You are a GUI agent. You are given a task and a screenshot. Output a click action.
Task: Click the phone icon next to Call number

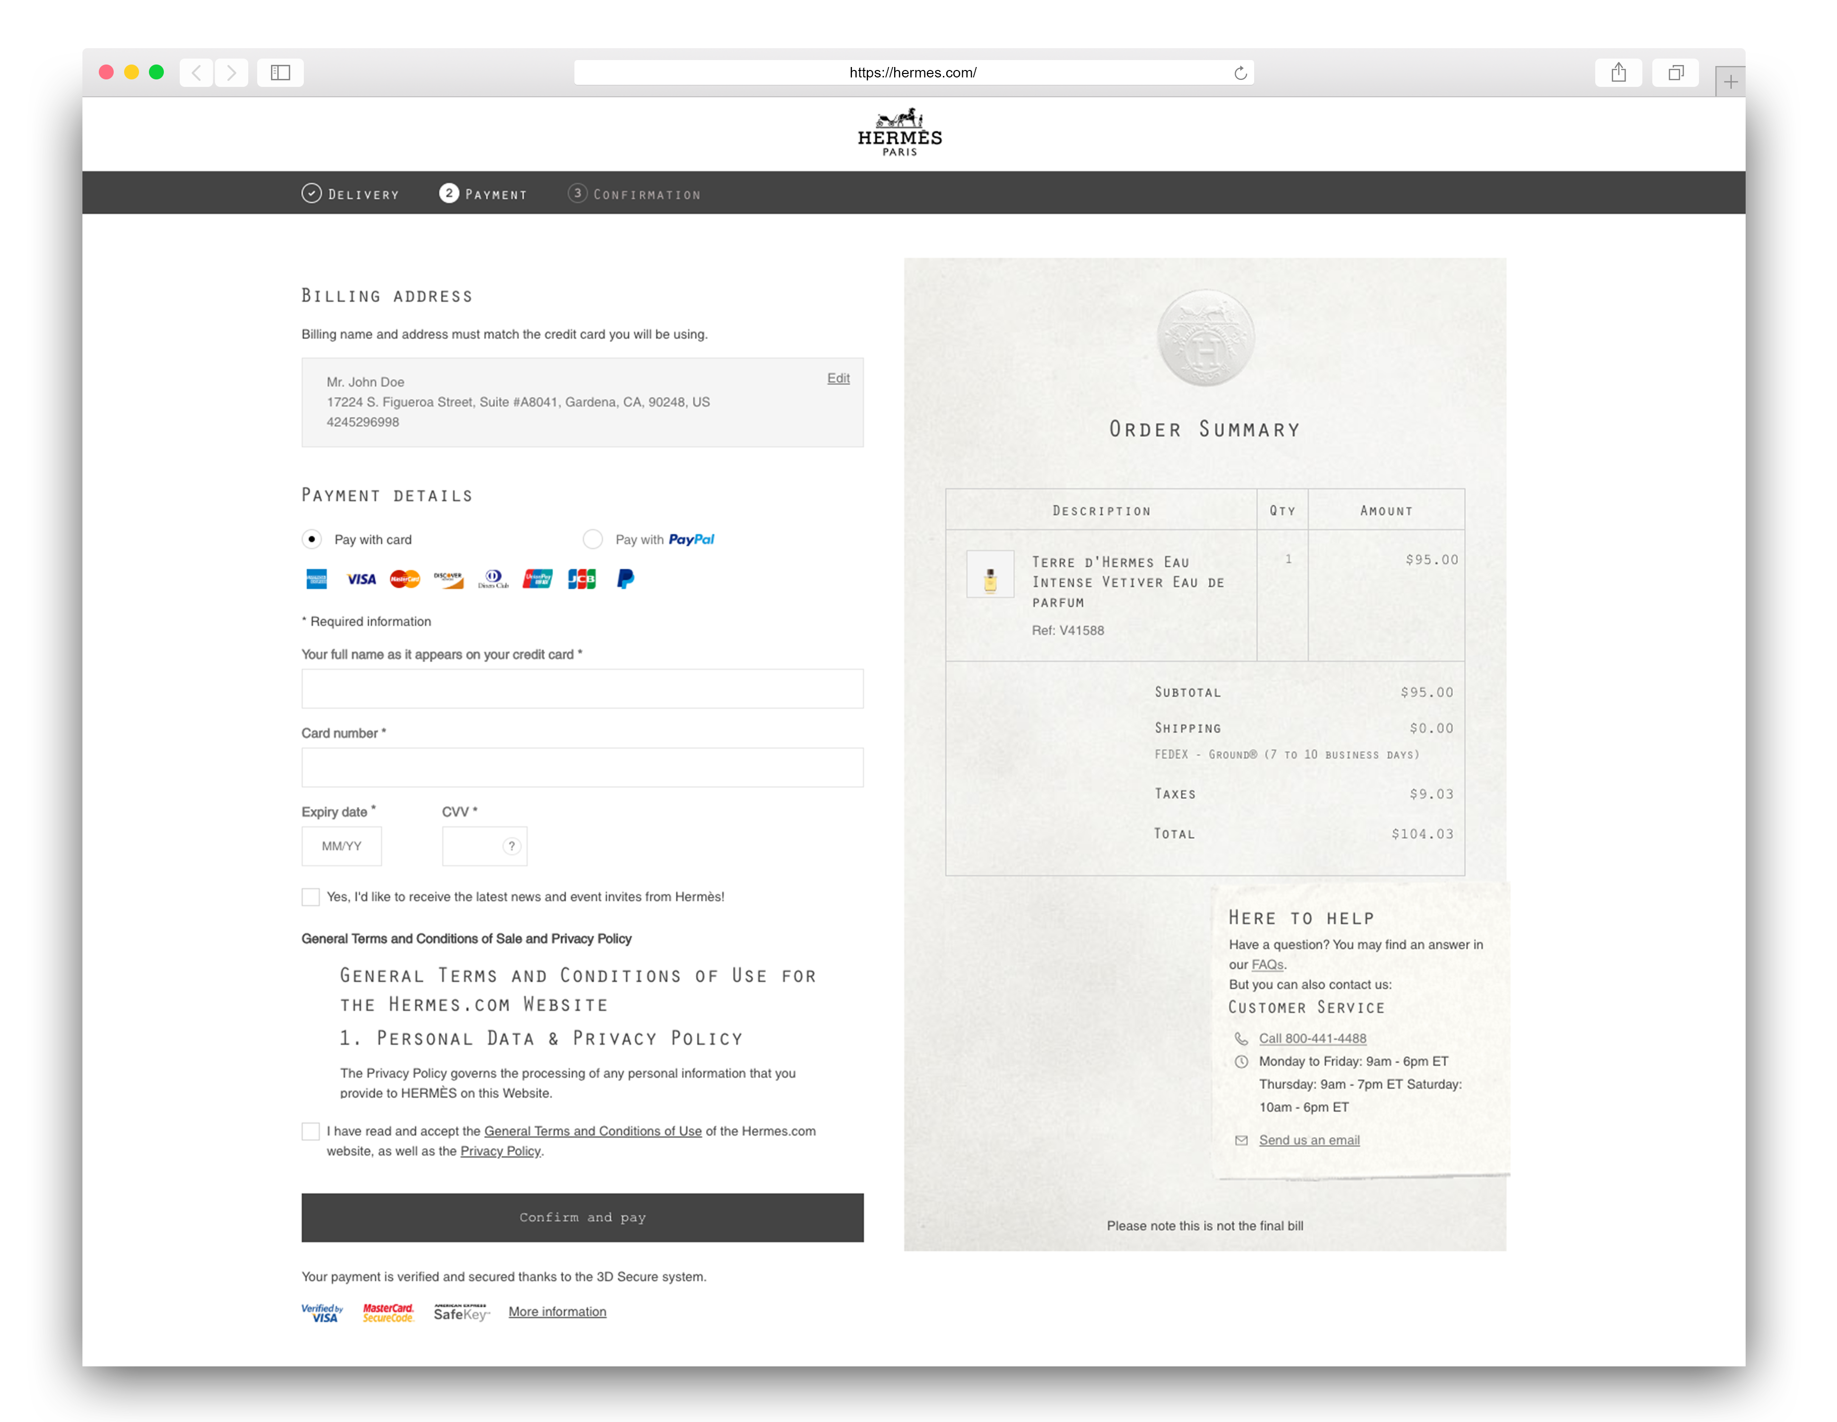click(1242, 1038)
